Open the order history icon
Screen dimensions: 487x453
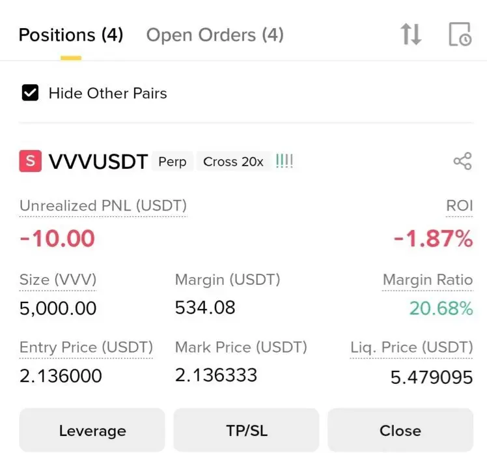click(460, 35)
